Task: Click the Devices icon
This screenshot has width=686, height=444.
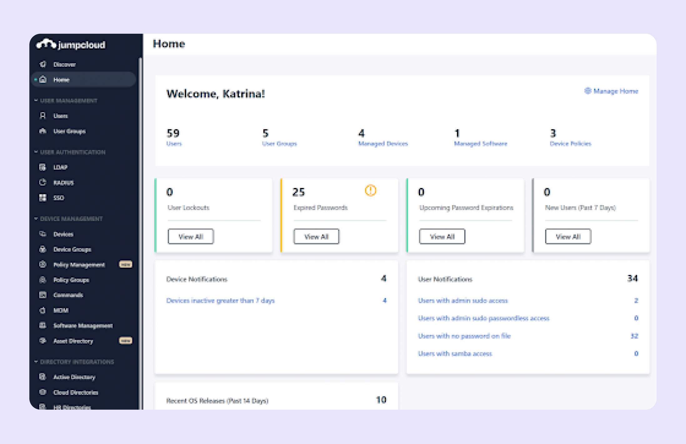Action: 43,234
